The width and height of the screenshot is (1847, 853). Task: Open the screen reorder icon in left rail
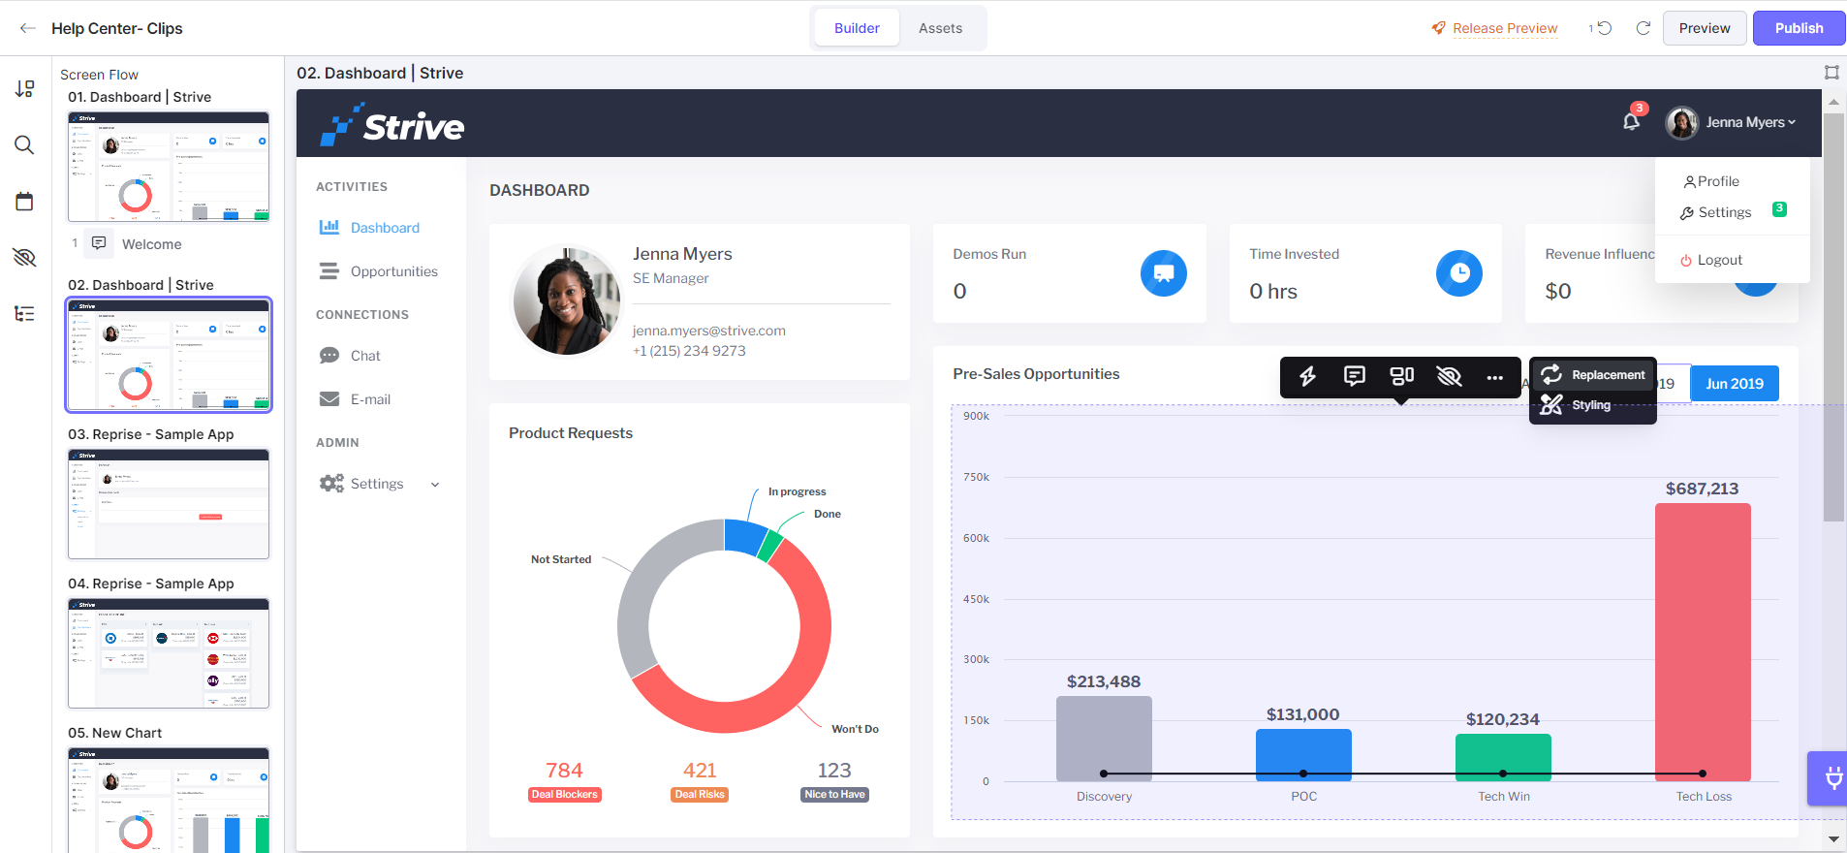coord(25,89)
